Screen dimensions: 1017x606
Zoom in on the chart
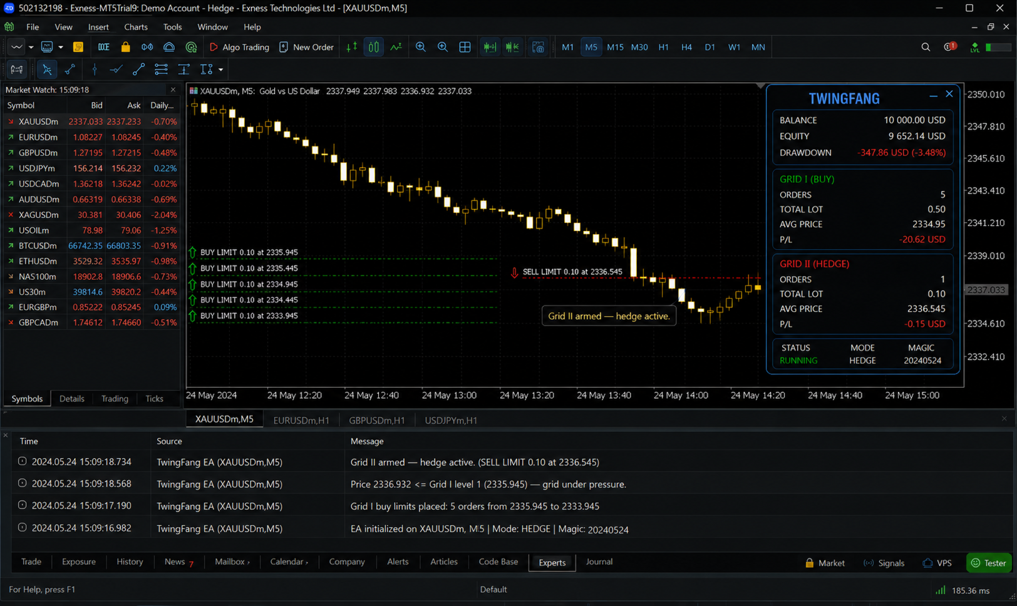click(421, 47)
